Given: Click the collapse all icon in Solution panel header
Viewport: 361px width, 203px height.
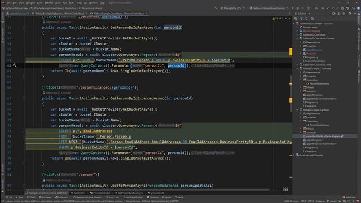Looking at the screenshot, I should point(344,14).
